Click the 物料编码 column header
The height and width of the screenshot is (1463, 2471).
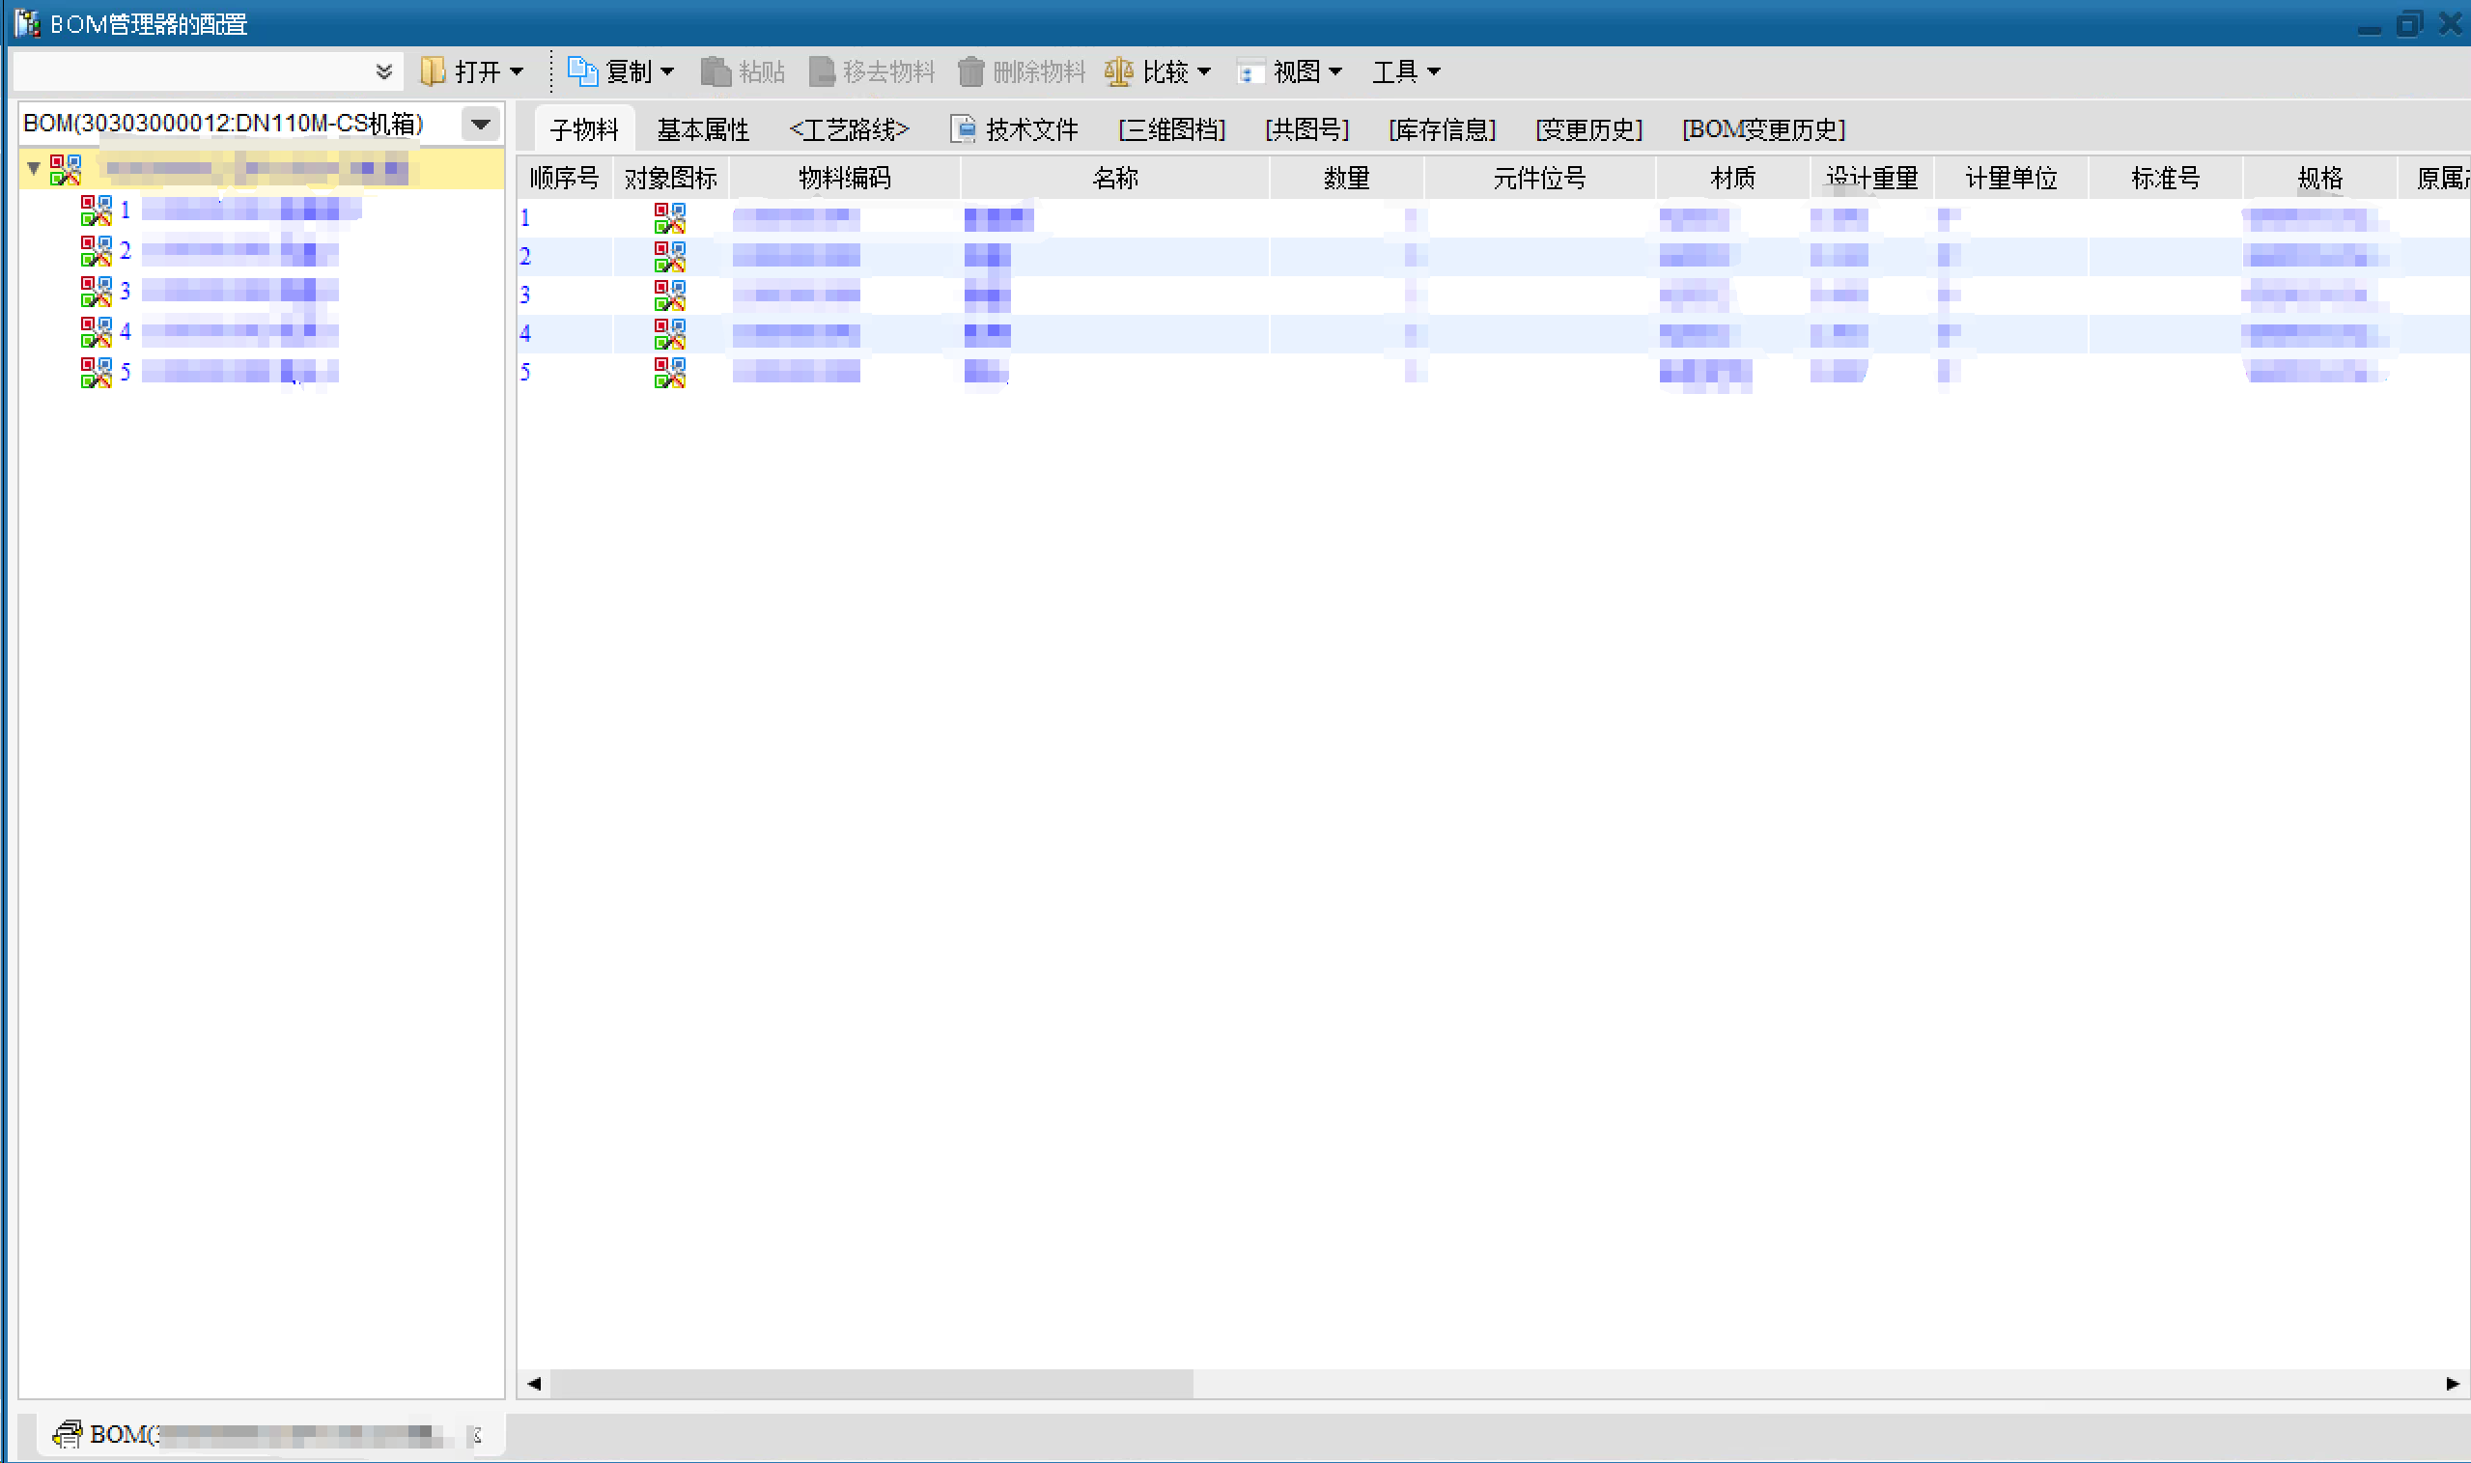(844, 179)
